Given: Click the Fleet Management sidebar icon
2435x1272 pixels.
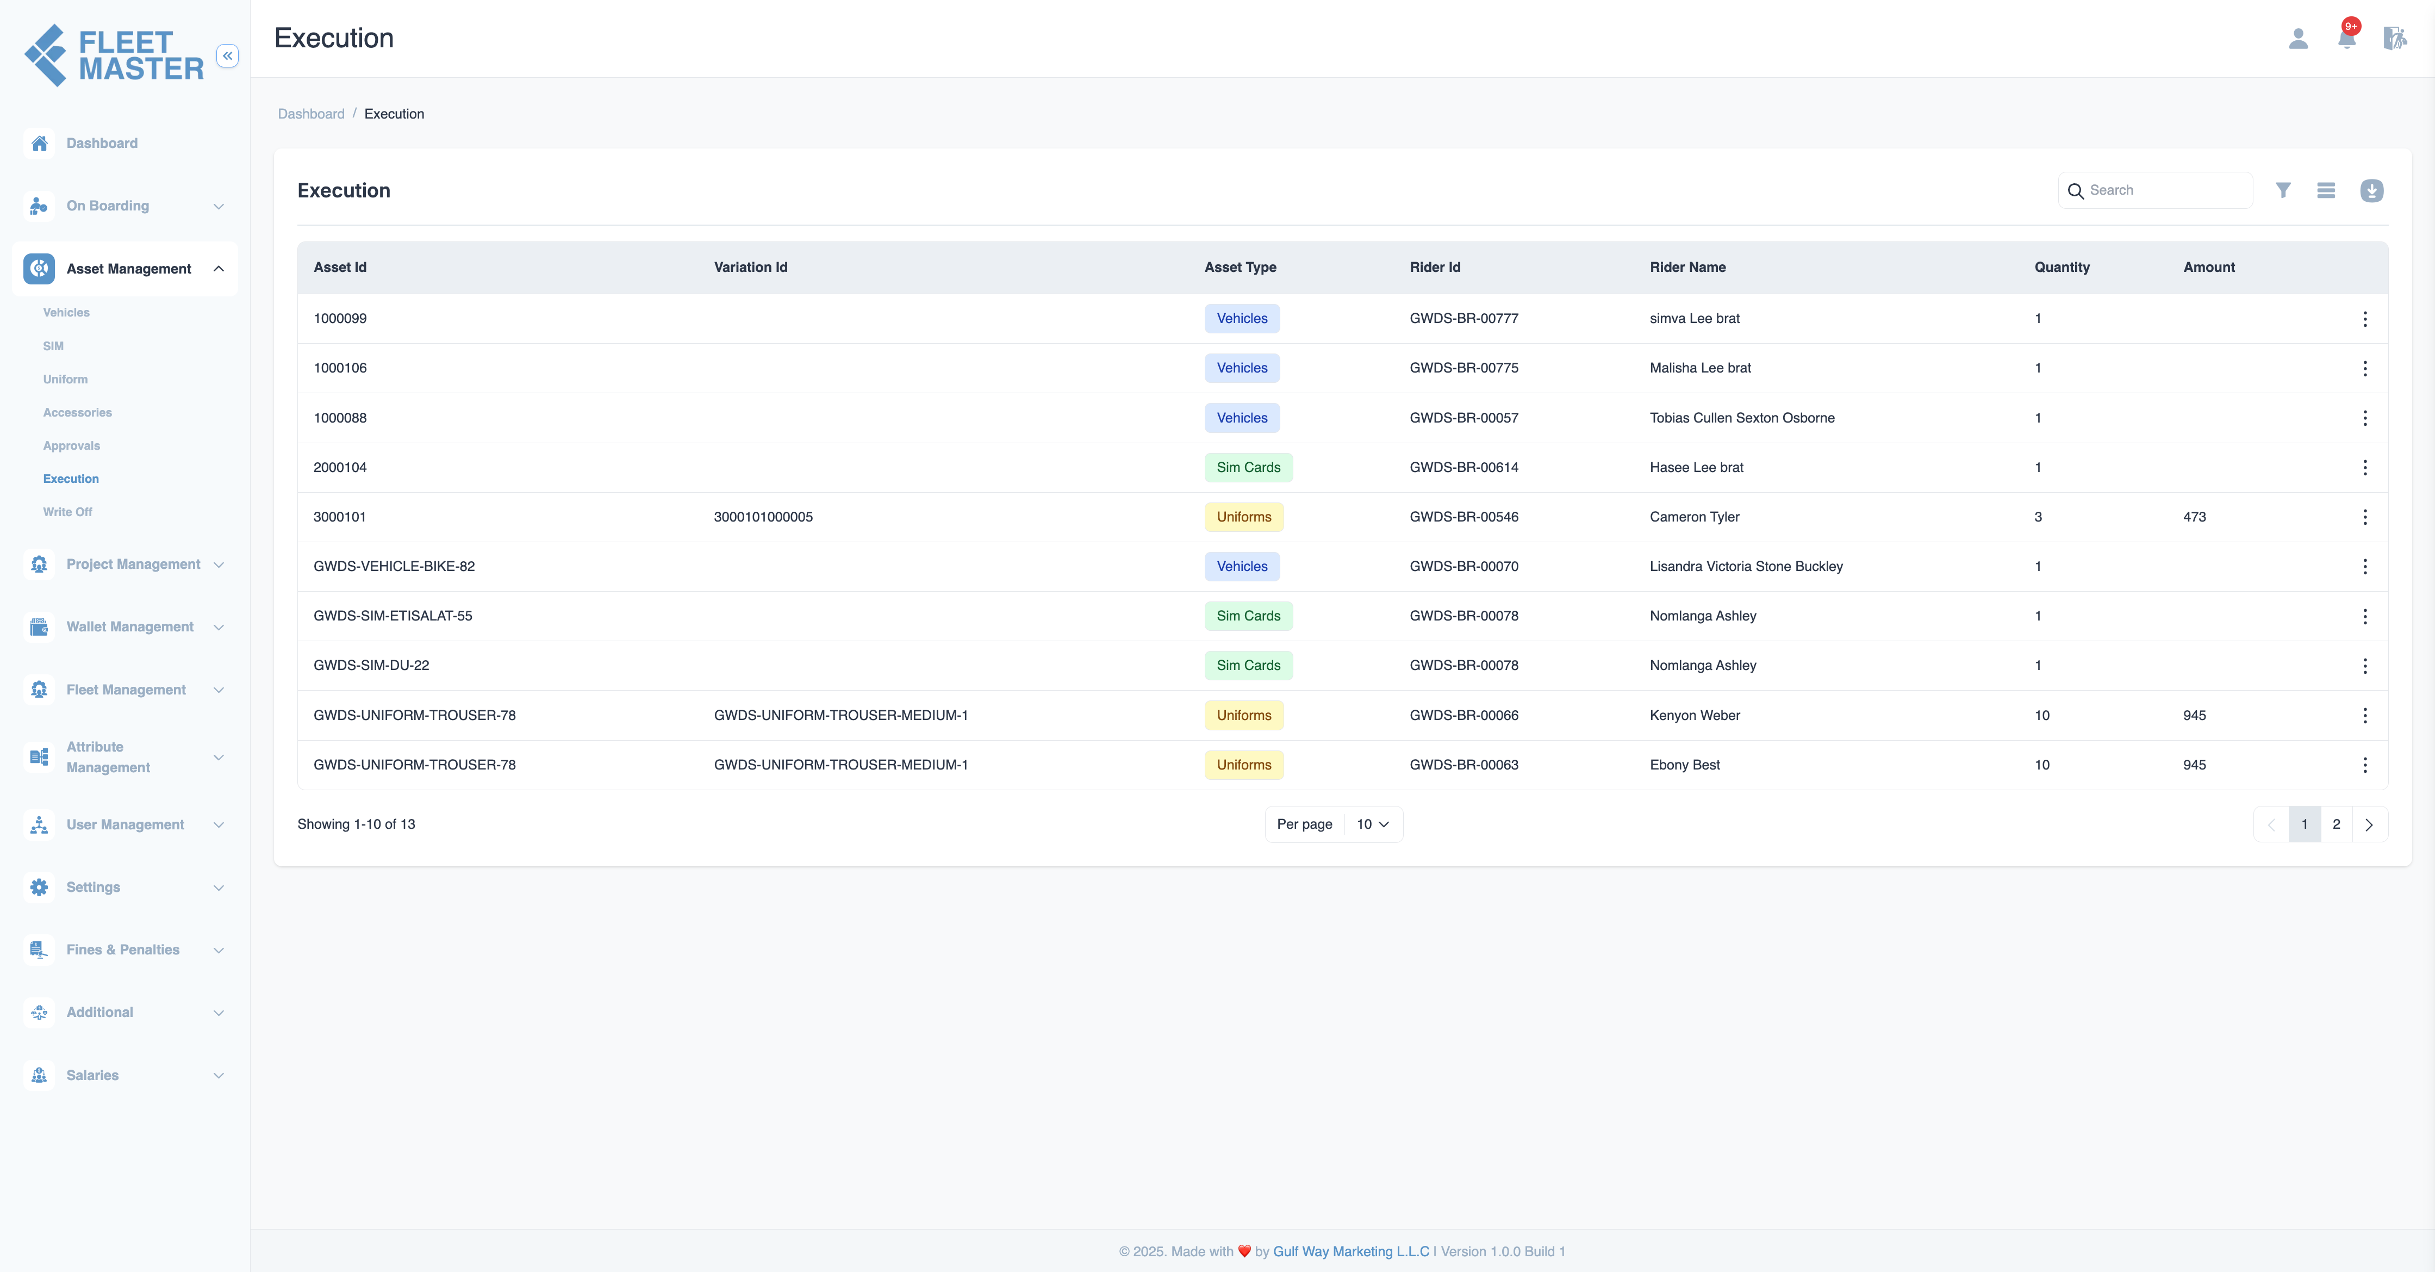Looking at the screenshot, I should click(x=39, y=690).
